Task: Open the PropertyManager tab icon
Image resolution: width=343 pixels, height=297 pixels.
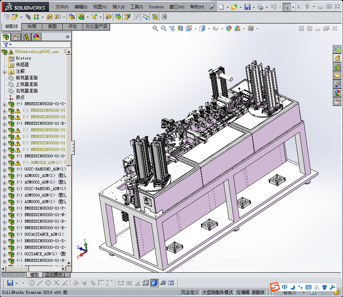Action: [16, 37]
